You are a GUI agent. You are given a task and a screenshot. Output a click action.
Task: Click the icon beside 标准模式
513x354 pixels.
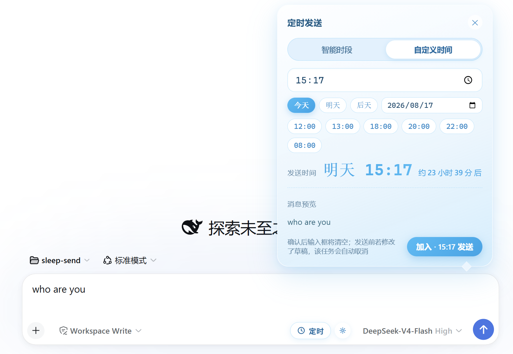click(107, 260)
